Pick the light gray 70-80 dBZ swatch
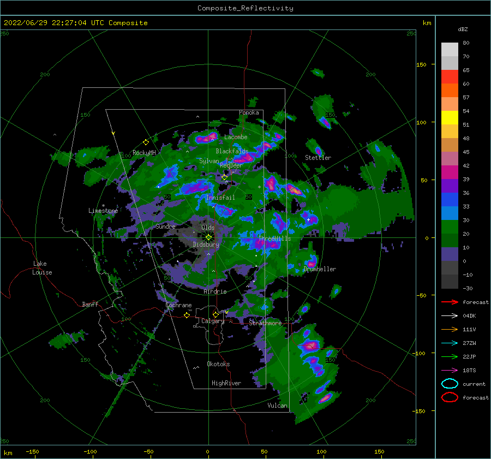This screenshot has height=459, width=491. (x=450, y=50)
